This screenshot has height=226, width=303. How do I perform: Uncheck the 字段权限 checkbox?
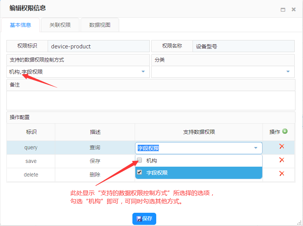[140, 172]
